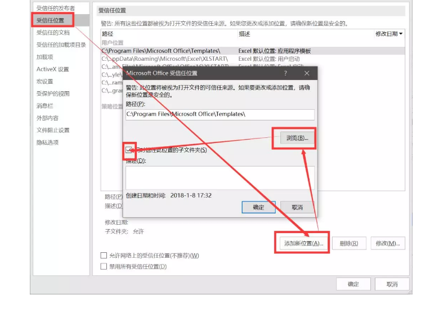Viewport: 421px width, 313px height.
Task: Open the 加载项 category
Action: tap(45, 57)
